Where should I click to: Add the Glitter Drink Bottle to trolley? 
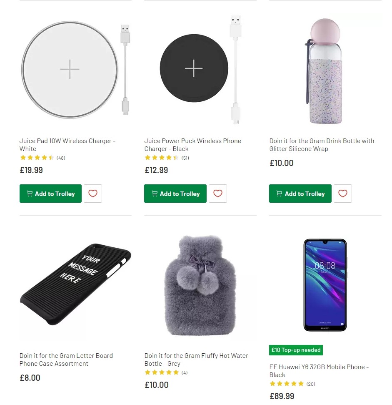tap(300, 194)
